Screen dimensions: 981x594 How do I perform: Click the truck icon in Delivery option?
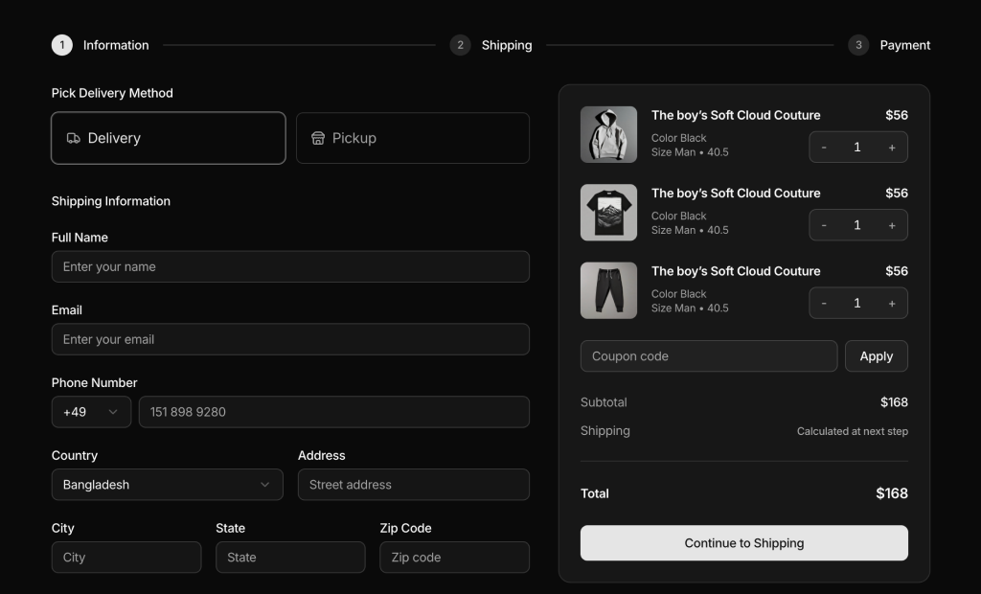pos(73,138)
